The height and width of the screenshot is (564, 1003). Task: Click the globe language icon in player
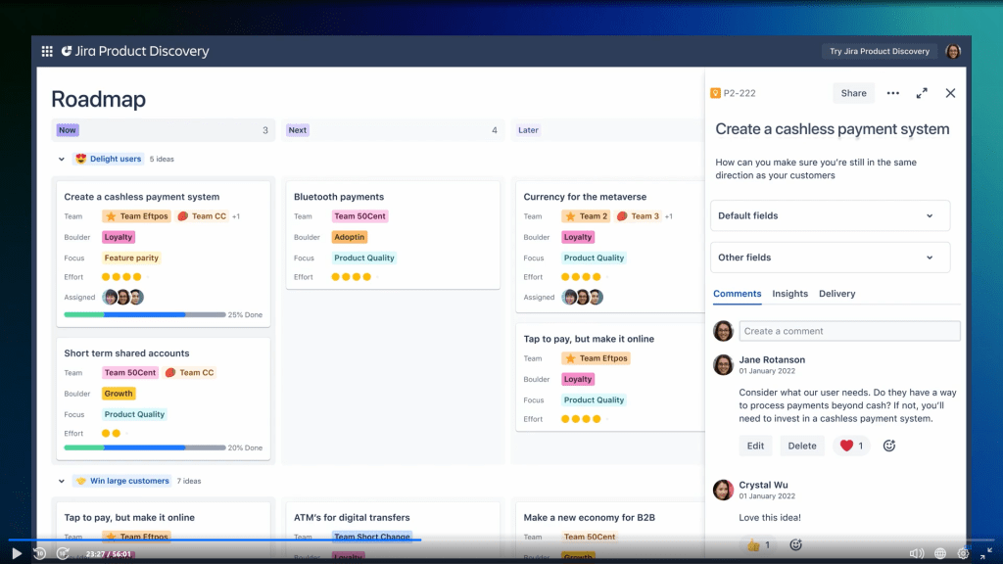[940, 553]
